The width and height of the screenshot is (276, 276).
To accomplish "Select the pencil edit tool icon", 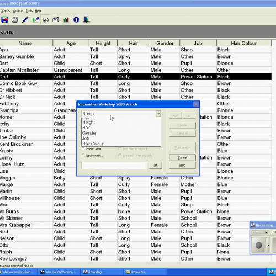I will coord(25,20).
